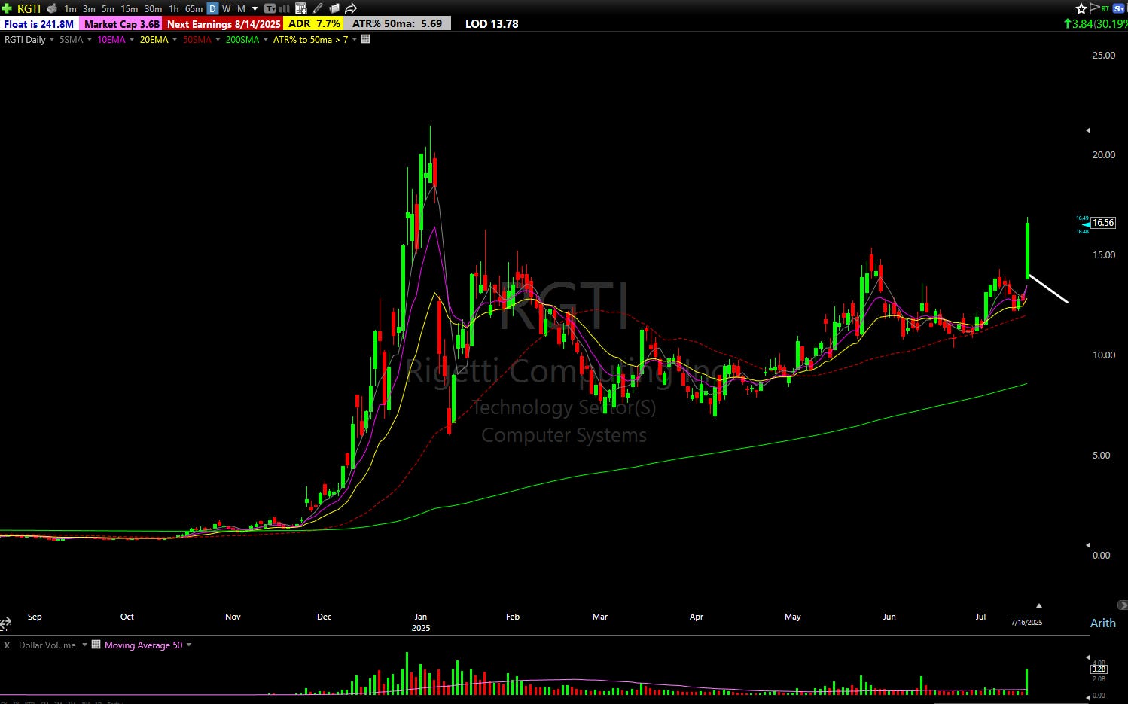Click grid icon before Moving Average 50
Image resolution: width=1128 pixels, height=704 pixels.
96,645
